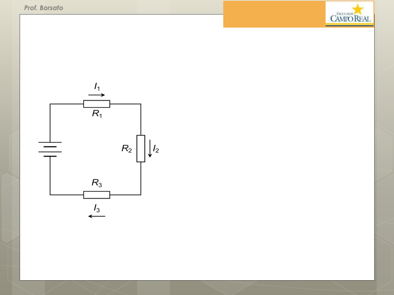This screenshot has width=394, height=295.
Task: Select the vertical R2 resistor rectangle
Action: tap(141, 149)
